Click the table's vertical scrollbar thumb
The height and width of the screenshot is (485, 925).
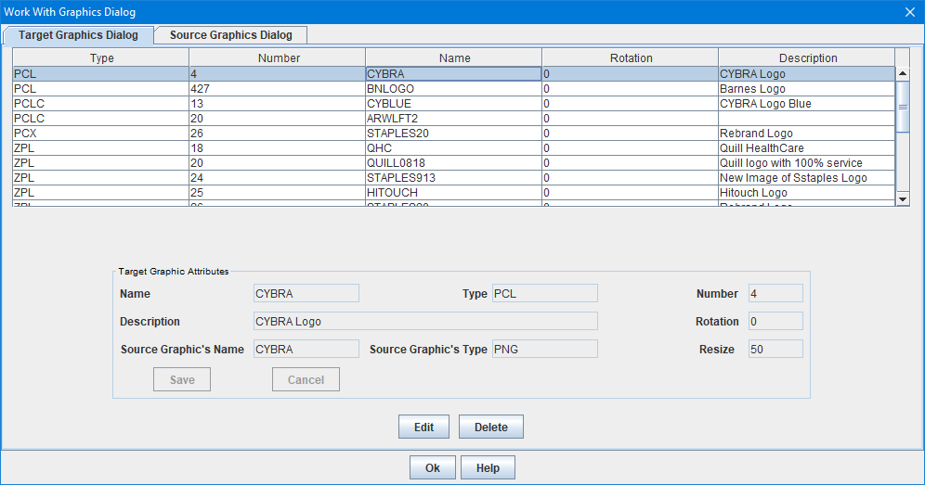903,107
